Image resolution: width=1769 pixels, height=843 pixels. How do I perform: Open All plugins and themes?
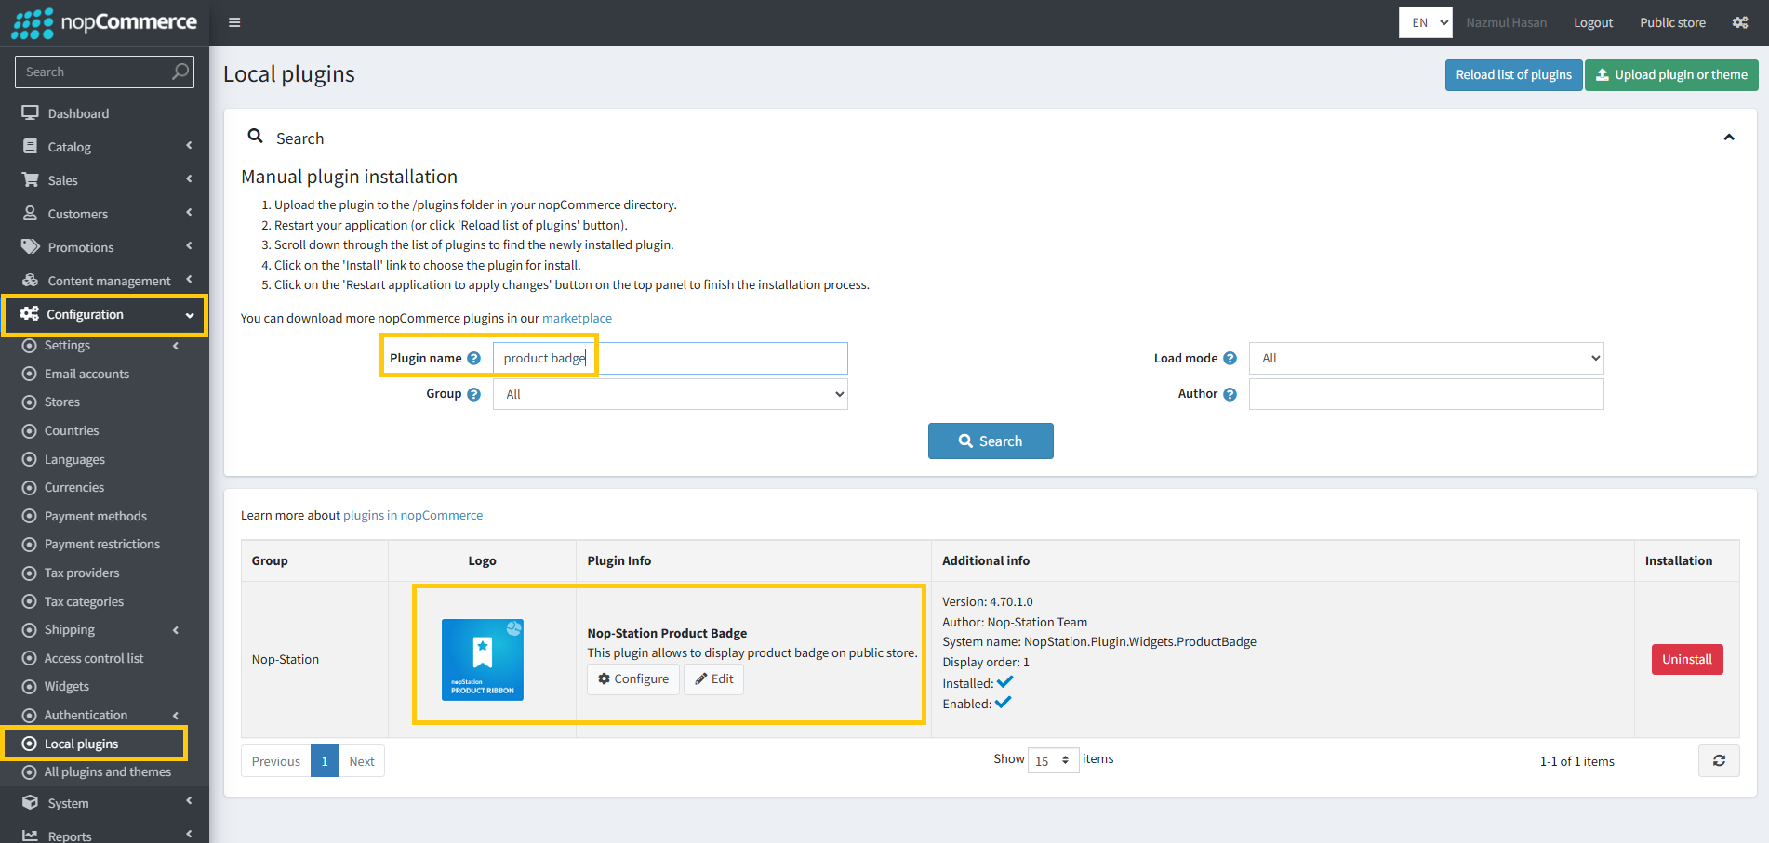click(108, 771)
